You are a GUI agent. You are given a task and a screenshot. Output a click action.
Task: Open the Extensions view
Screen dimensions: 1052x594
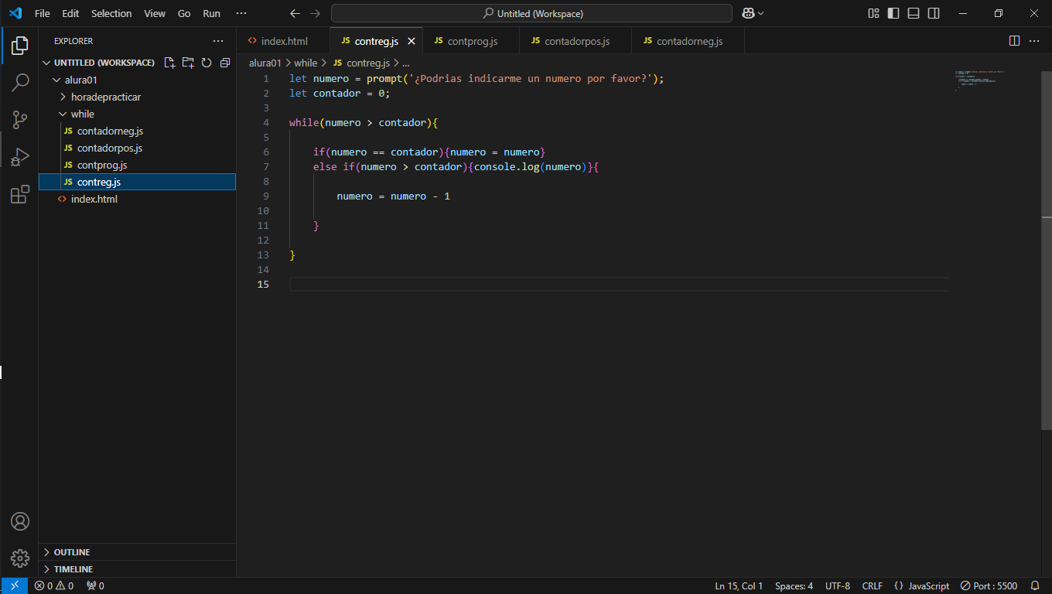pos(20,194)
